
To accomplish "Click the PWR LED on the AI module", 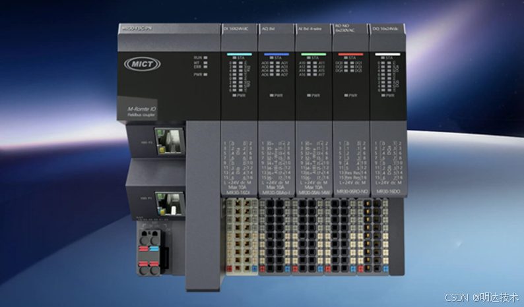I will tap(309, 96).
